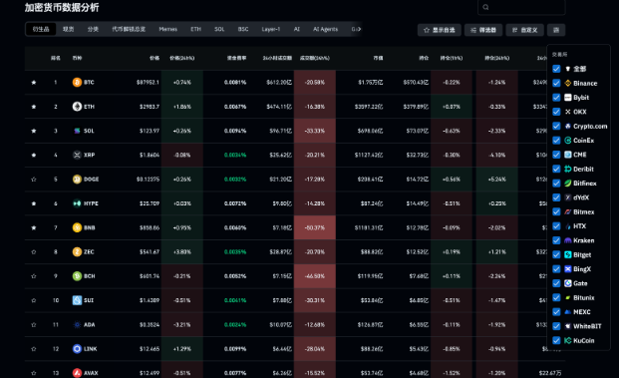Click the HYPE coin icon
Image resolution: width=619 pixels, height=378 pixels.
(77, 203)
